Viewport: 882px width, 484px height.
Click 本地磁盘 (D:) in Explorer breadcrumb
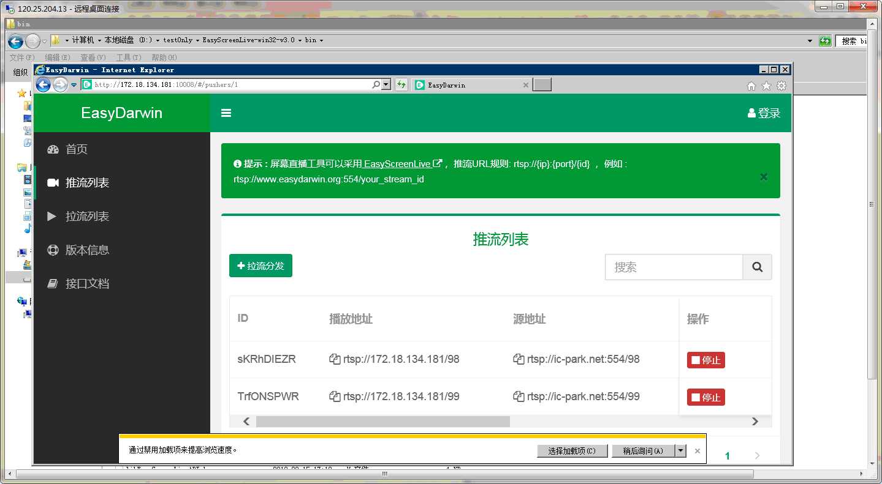click(x=128, y=40)
